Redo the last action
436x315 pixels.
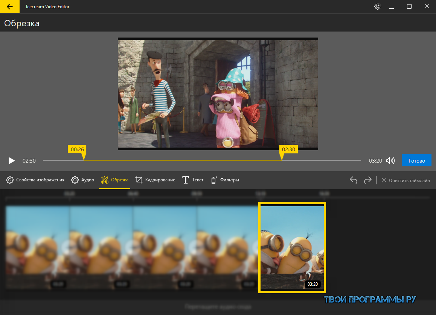[x=367, y=180]
